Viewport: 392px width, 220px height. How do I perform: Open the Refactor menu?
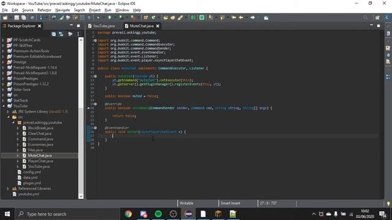44,10
